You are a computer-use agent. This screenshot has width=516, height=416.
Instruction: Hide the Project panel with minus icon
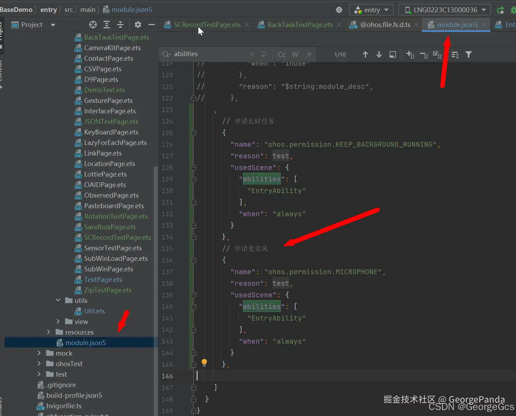pos(152,25)
